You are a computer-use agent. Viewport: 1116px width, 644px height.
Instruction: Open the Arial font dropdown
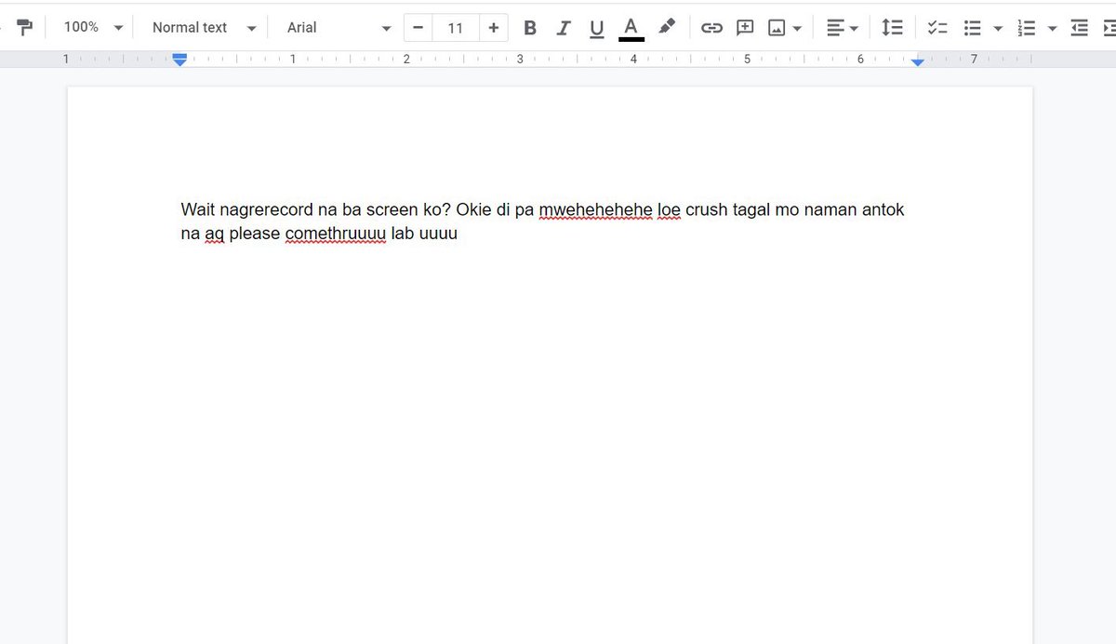coord(339,27)
